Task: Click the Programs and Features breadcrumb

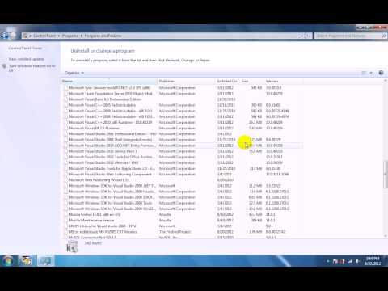Action: (103, 36)
